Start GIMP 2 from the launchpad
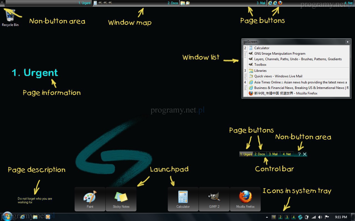Viewport: 355px width, 221px height. pos(214,199)
